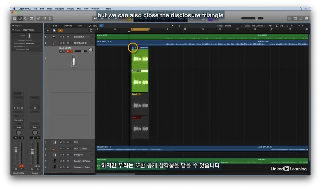Add new track with plus button
Viewport: 321px width, 189px height.
[48, 30]
